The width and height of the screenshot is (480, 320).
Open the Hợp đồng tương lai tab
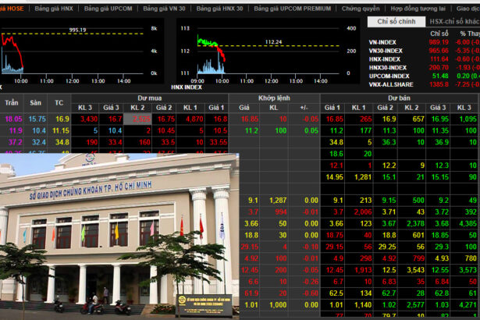[418, 9]
